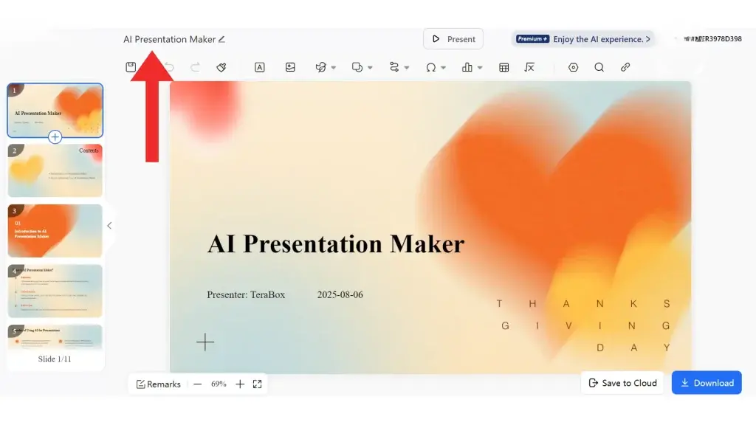Open the Remarks panel
756x425 pixels.
coord(157,384)
